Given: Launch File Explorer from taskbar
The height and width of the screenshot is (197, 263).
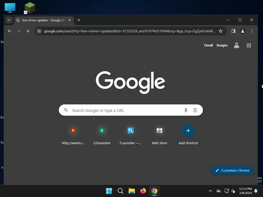Looking at the screenshot, I should point(132,191).
